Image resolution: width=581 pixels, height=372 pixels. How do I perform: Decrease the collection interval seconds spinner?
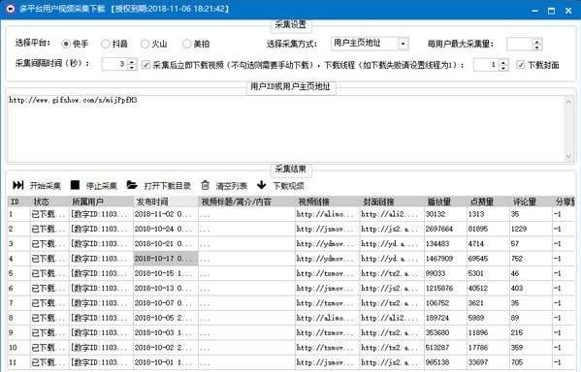[x=132, y=68]
